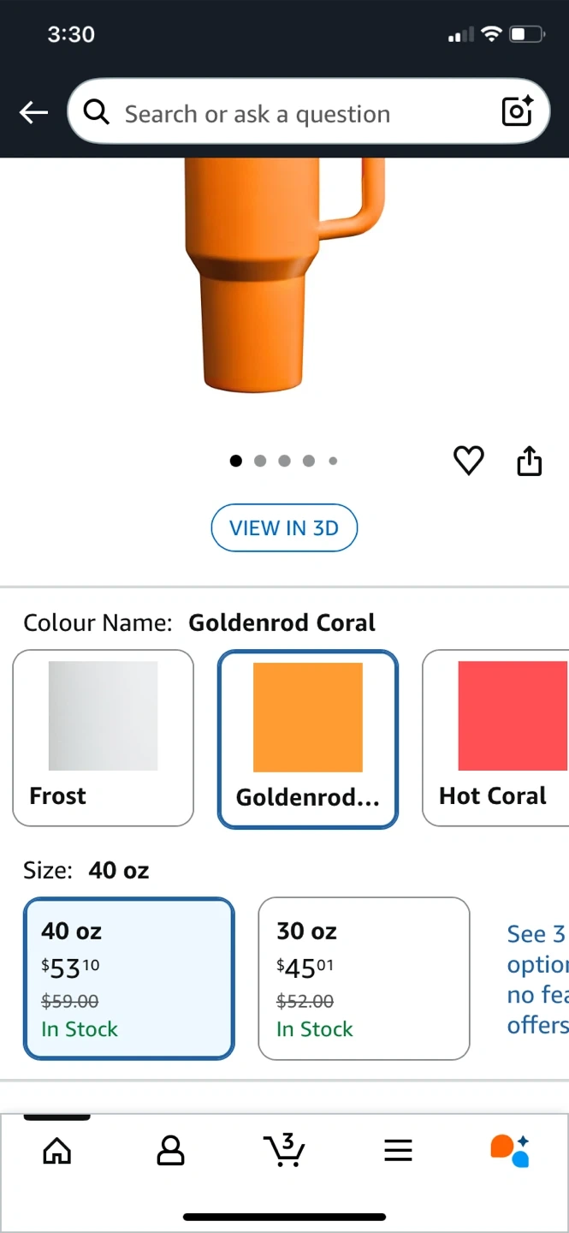Tap the back arrow icon
Image resolution: width=569 pixels, height=1233 pixels.
click(33, 112)
